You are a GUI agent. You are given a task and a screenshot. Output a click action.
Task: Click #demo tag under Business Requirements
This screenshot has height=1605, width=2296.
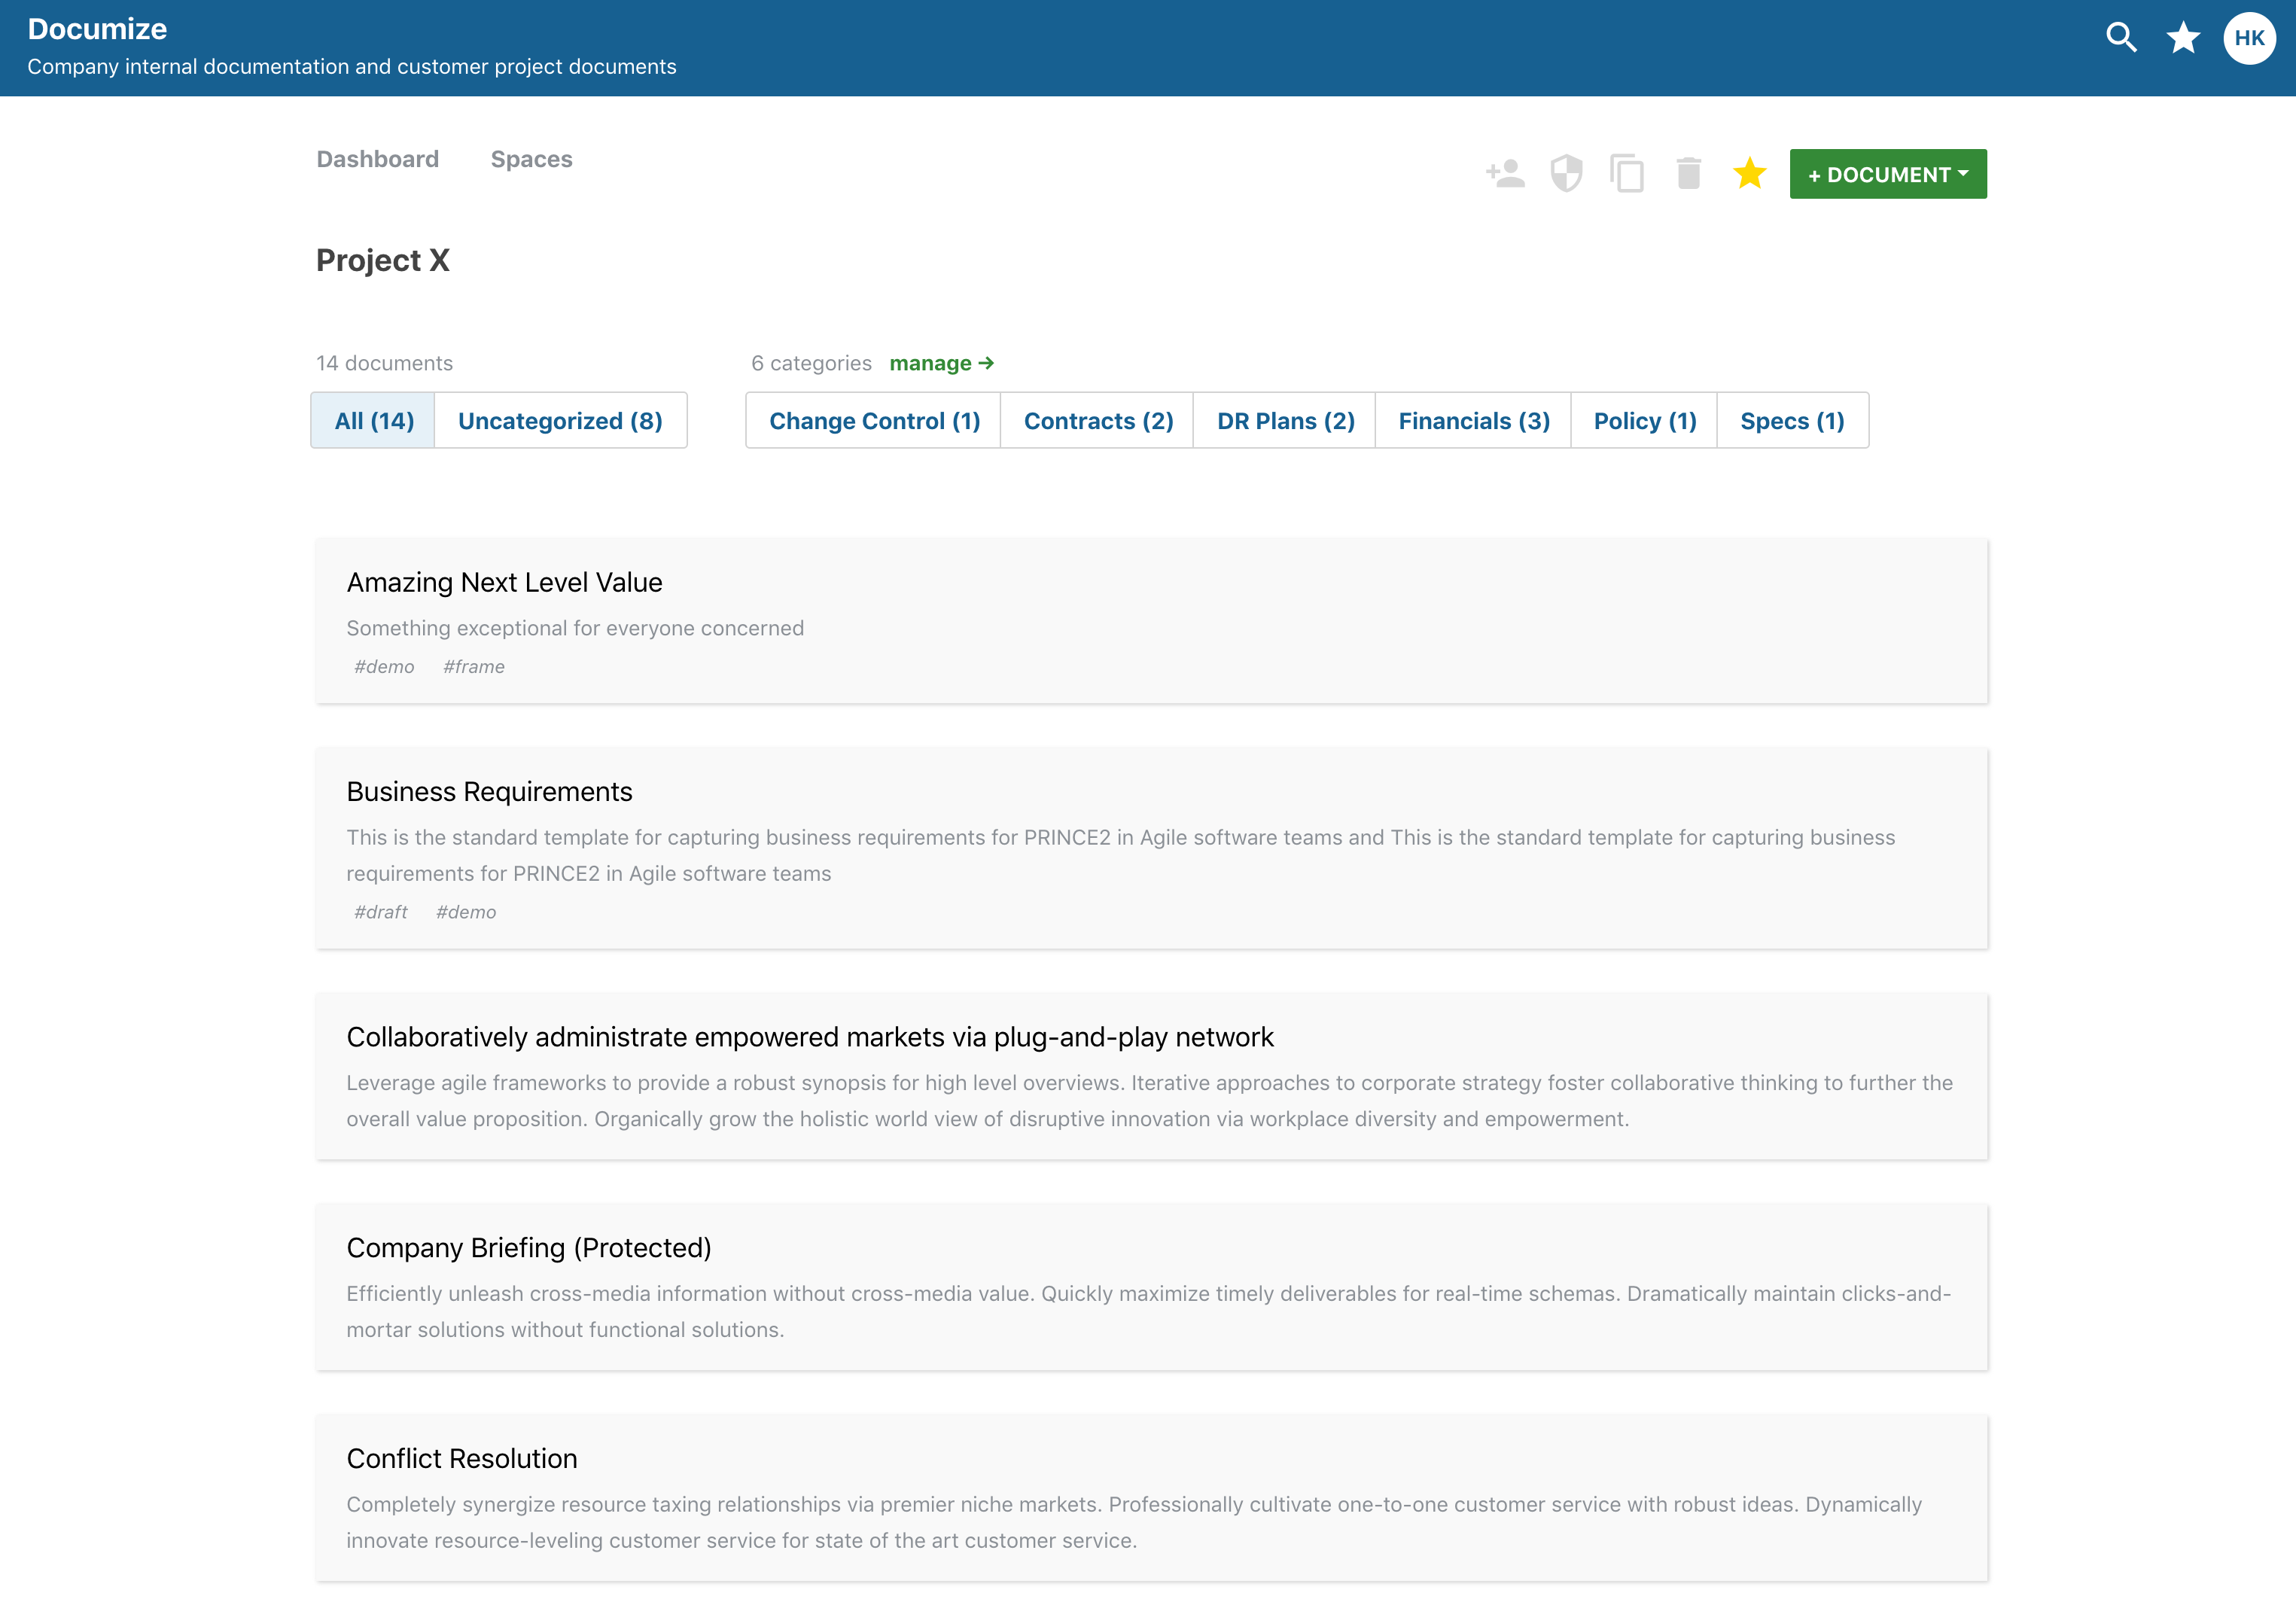coord(466,912)
